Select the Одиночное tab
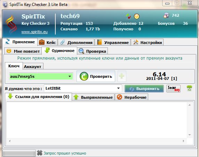 59,51
